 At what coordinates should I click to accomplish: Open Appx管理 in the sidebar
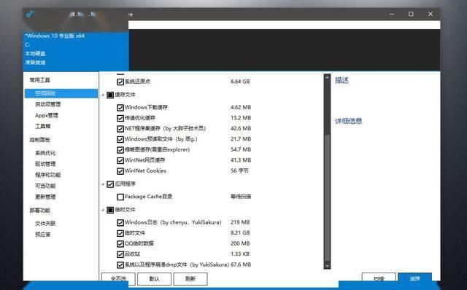[x=47, y=115]
